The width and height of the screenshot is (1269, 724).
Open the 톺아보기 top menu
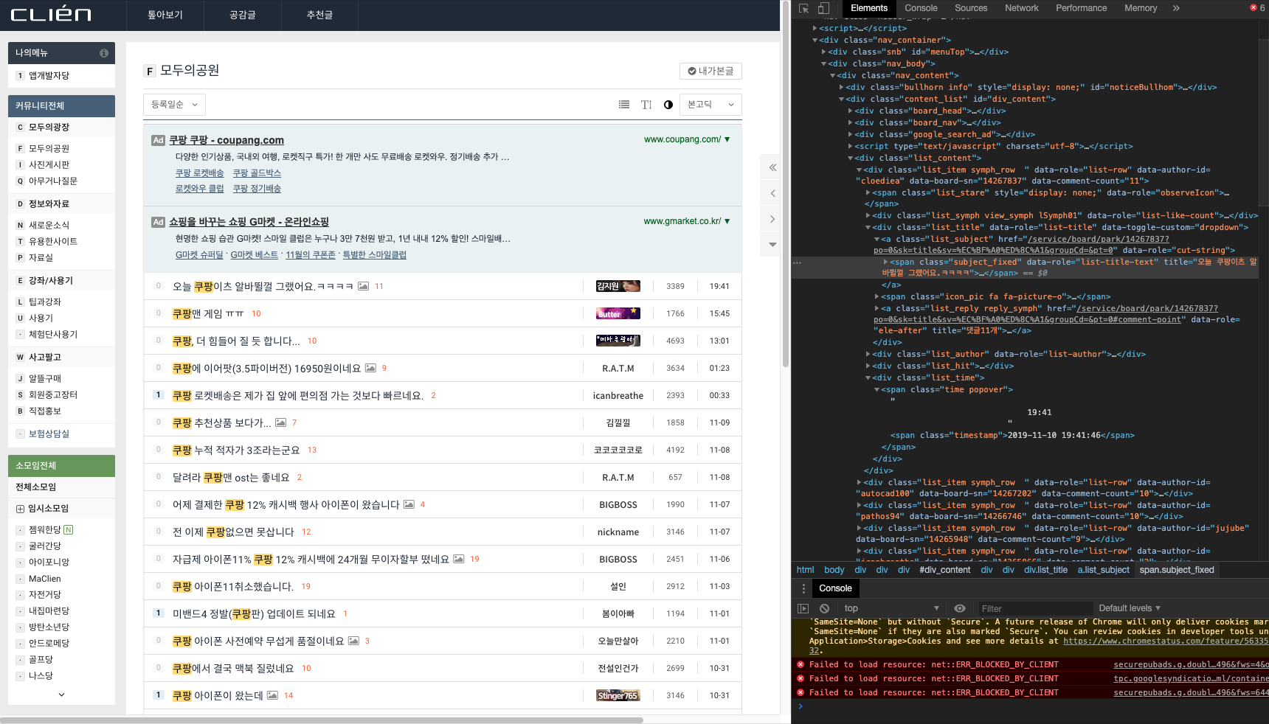(x=165, y=15)
